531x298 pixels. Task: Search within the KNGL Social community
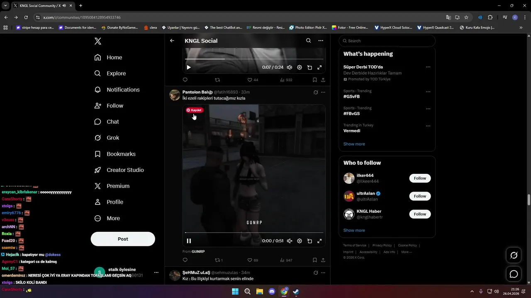point(308,41)
